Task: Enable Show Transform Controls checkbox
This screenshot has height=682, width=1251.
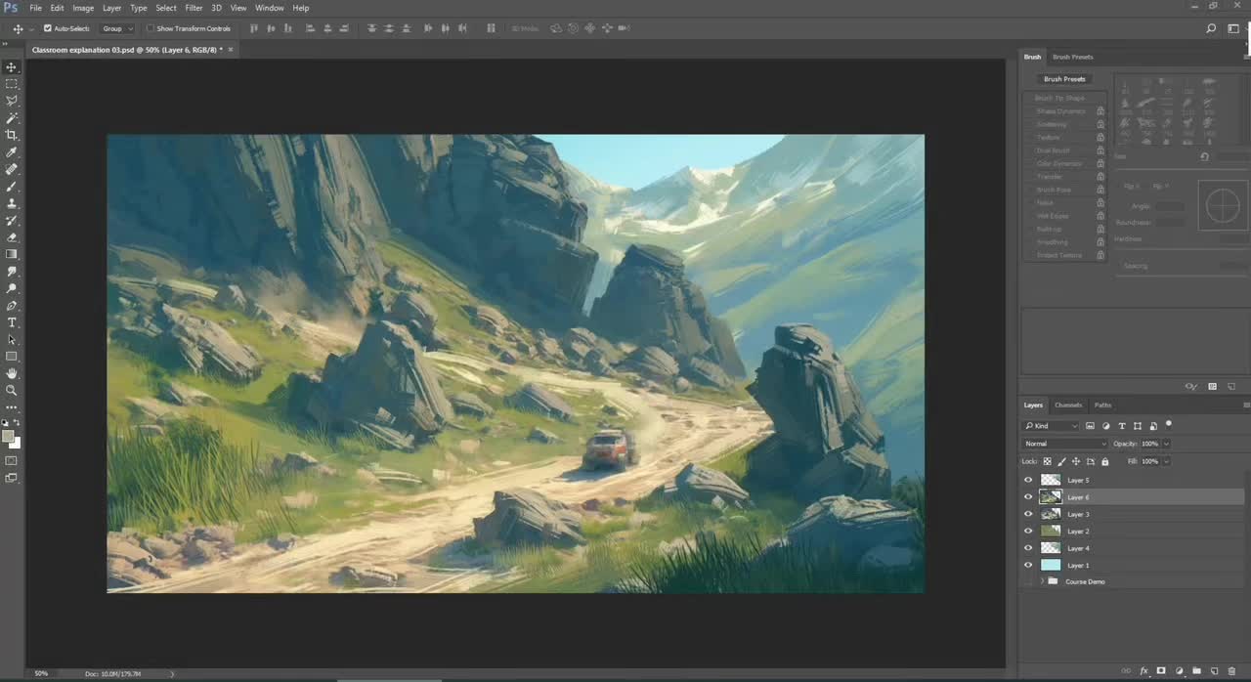Action: tap(151, 28)
